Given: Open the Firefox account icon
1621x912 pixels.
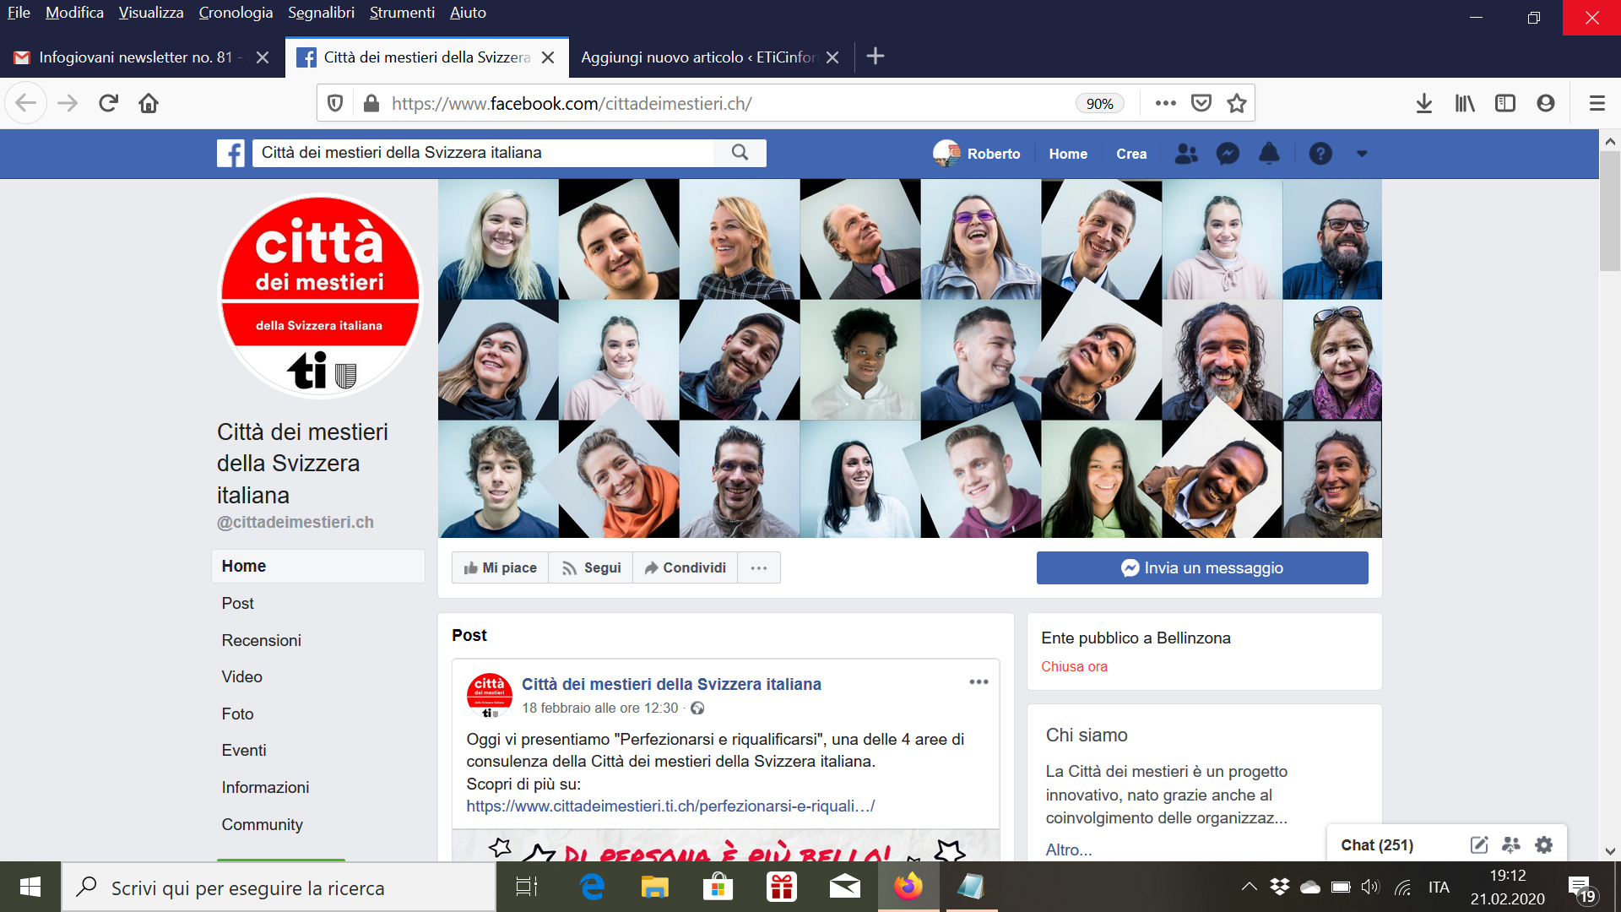Looking at the screenshot, I should 1546,103.
